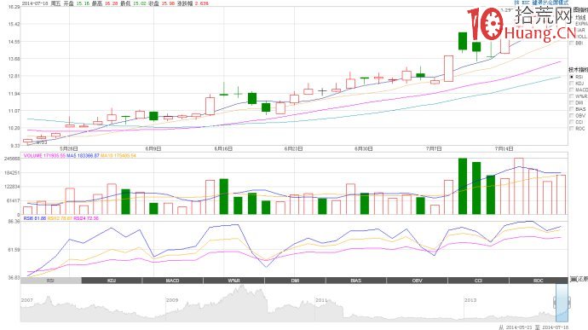Click the 6月16日 date axis label
The image size is (588, 330).
[x=223, y=148]
